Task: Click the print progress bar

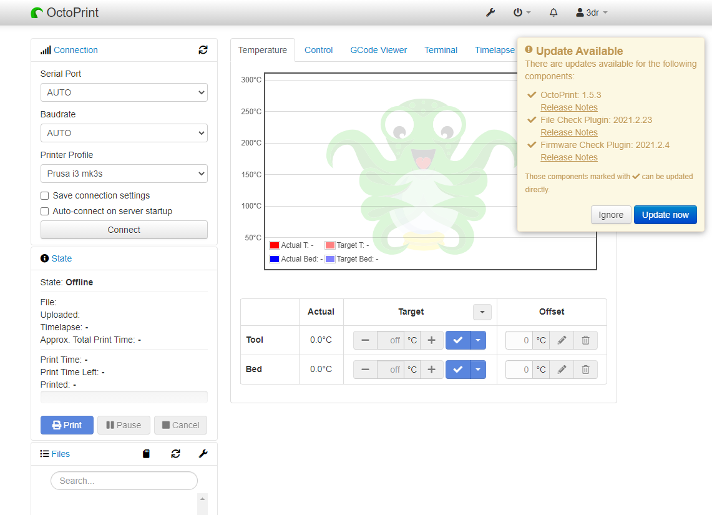Action: tap(124, 397)
